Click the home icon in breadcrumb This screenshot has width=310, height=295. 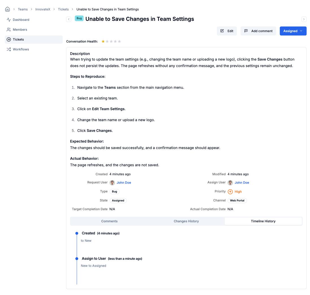pos(8,9)
